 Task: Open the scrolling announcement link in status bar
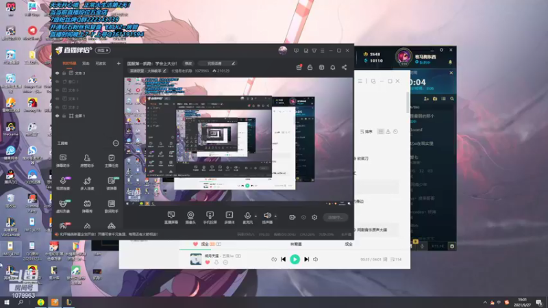click(x=109, y=234)
